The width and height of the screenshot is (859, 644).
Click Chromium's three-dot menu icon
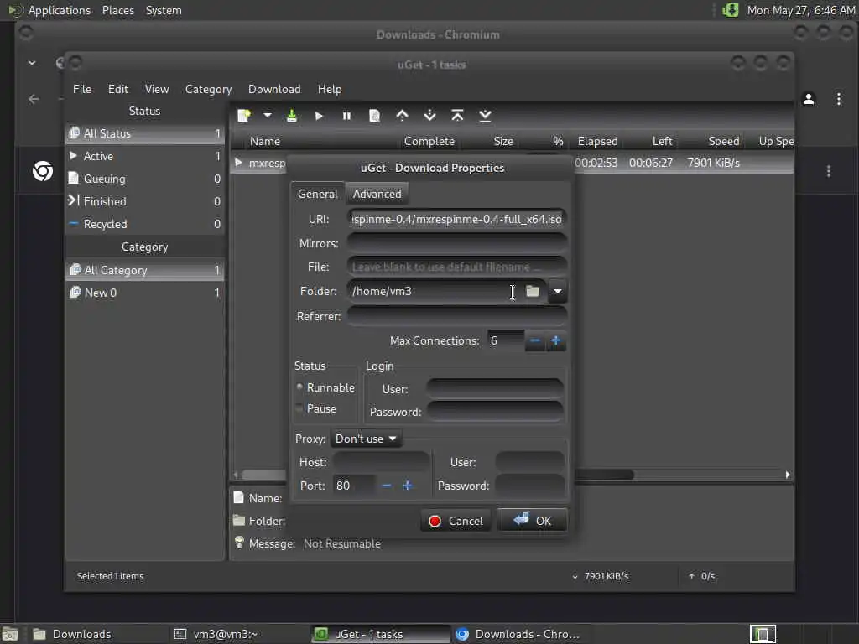tap(839, 99)
